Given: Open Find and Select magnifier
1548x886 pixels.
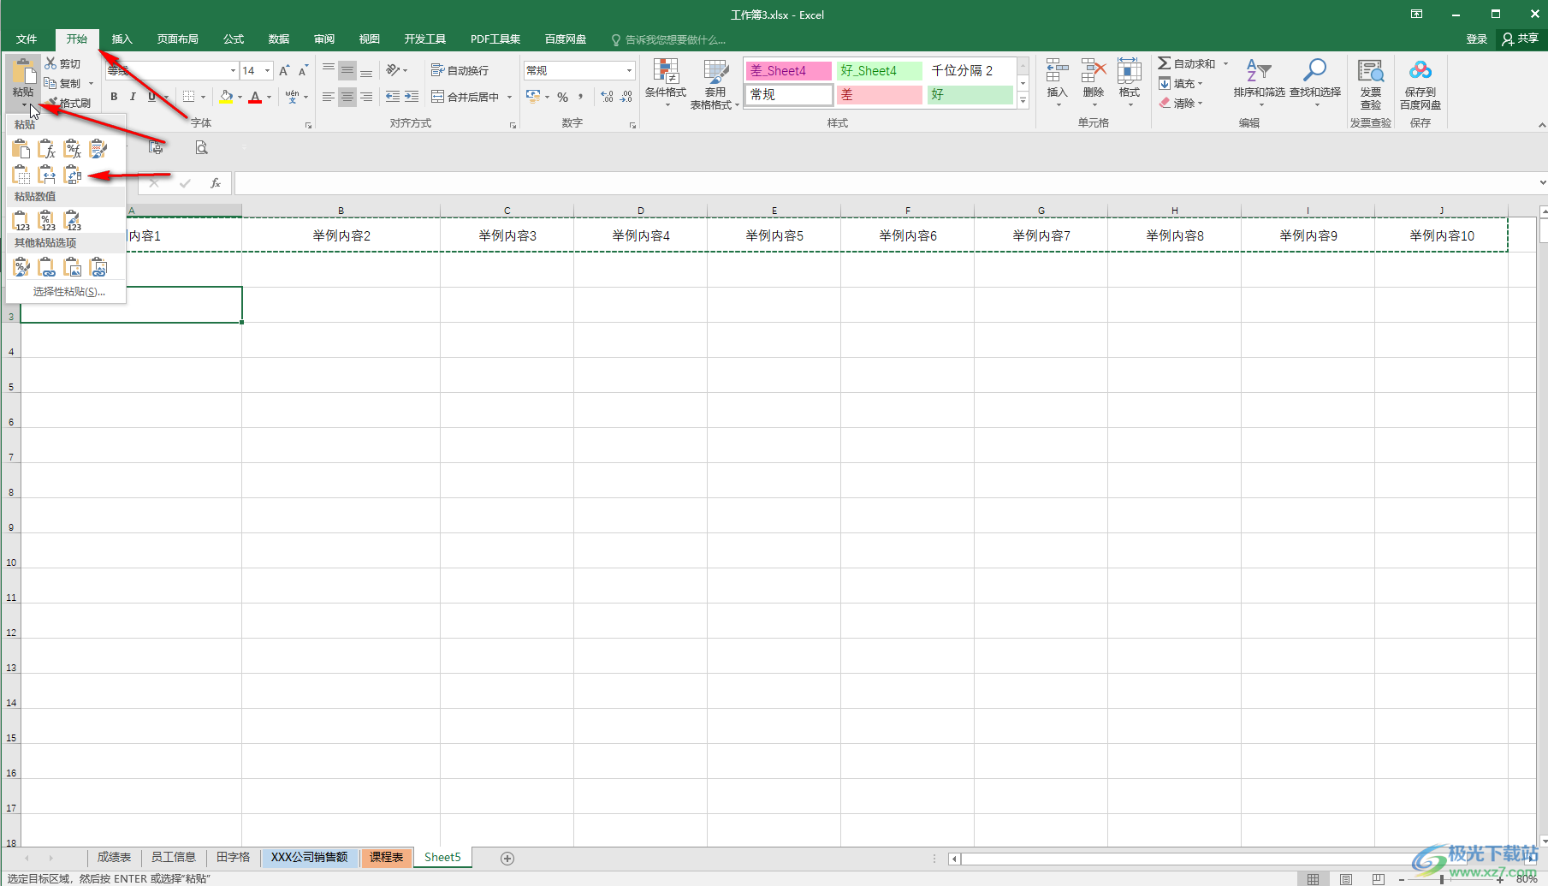Looking at the screenshot, I should [1315, 83].
